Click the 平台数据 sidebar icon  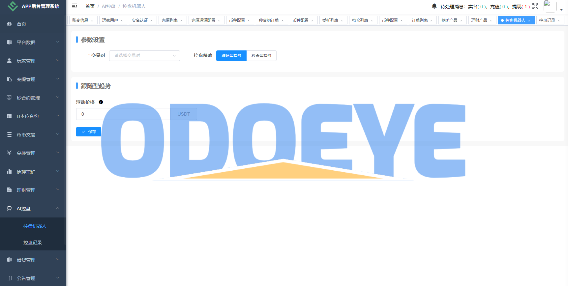[9, 42]
